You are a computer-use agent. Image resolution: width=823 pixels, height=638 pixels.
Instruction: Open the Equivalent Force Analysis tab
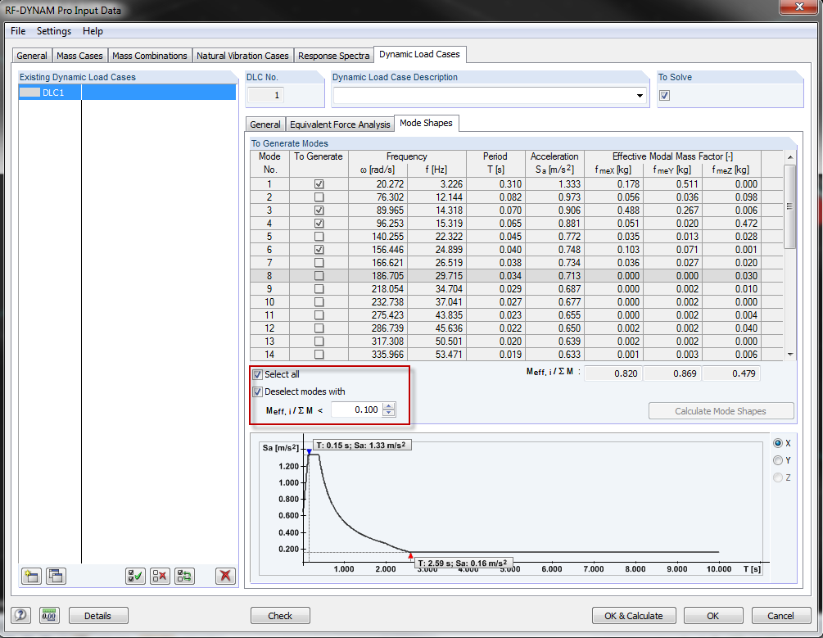coord(340,124)
